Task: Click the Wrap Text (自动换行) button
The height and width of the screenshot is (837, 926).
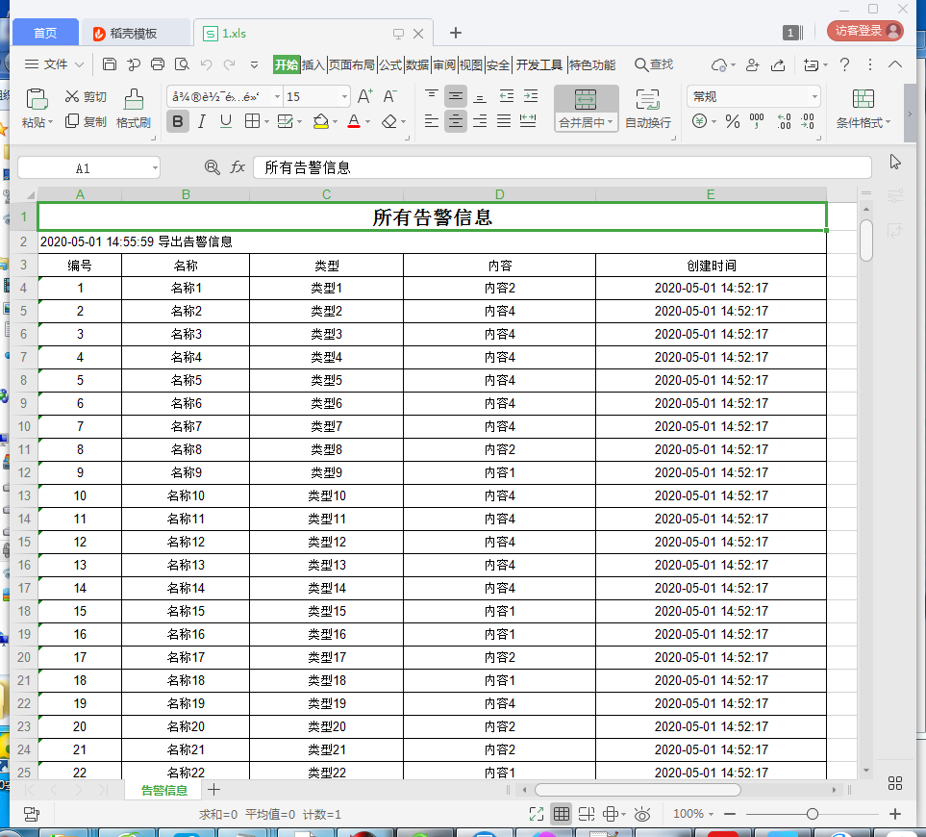Action: click(648, 108)
